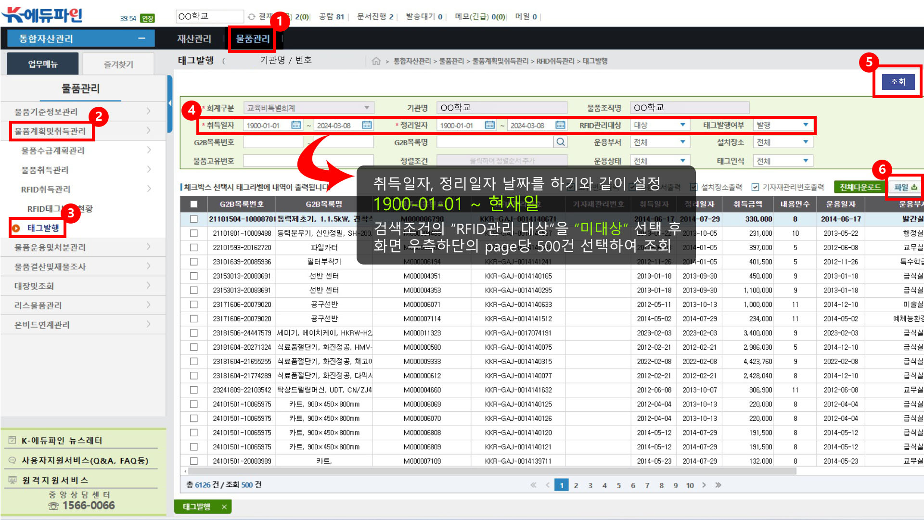Open the 취득일자 end date calendar icon
Viewport: 924px width, 520px height.
pyautogui.click(x=367, y=125)
